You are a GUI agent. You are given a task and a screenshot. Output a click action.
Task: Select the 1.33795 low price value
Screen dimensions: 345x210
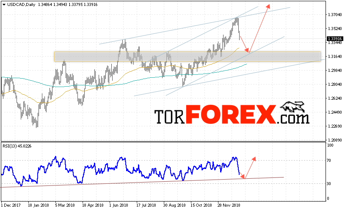click(x=75, y=5)
